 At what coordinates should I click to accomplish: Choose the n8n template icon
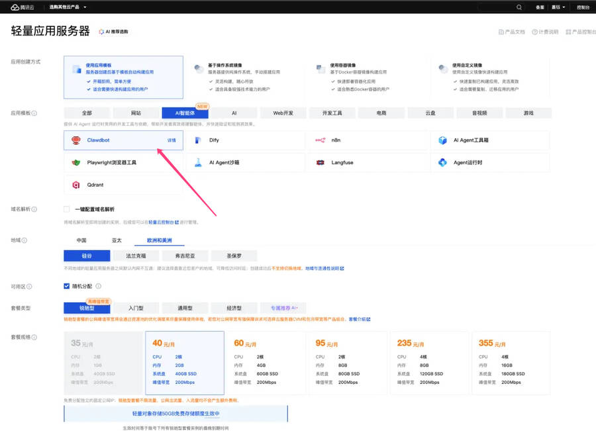pyautogui.click(x=320, y=140)
